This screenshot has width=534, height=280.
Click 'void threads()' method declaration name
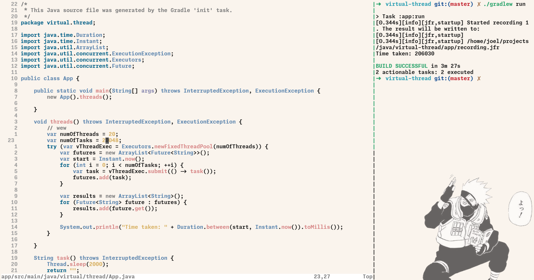[x=62, y=122]
